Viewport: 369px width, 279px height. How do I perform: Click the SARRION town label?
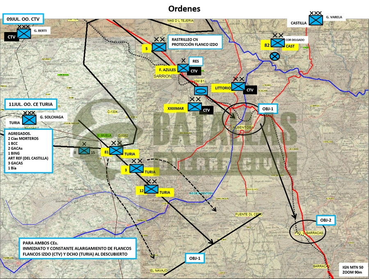163,76
